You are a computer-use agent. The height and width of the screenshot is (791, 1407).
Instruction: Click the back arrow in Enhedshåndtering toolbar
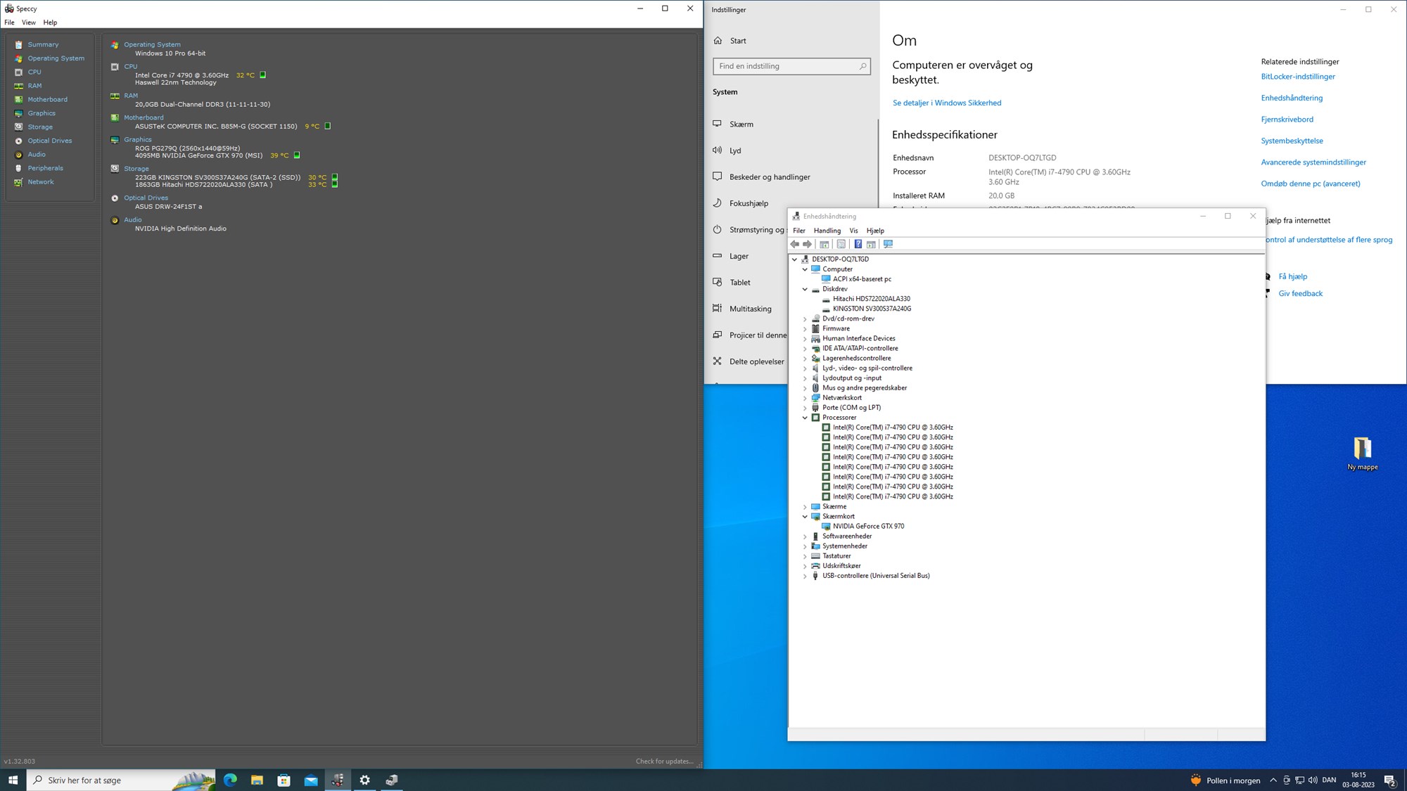point(795,244)
